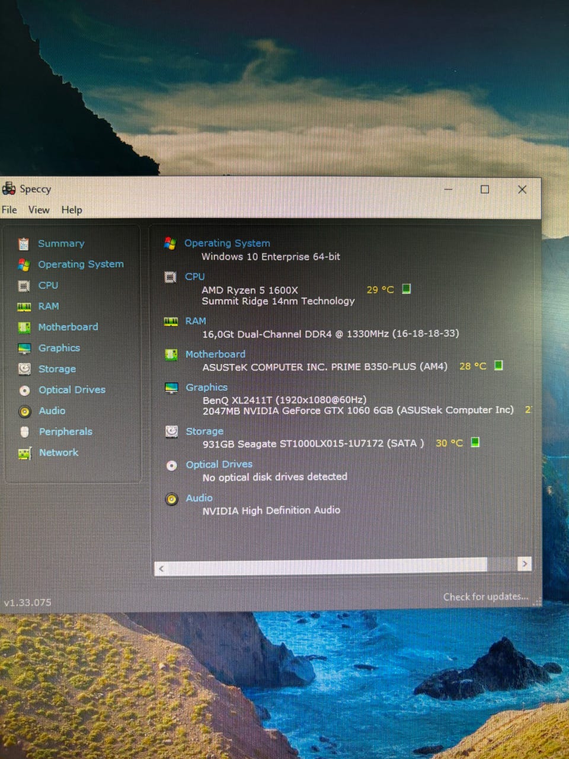Select Peripherals section in the sidebar

coord(66,432)
